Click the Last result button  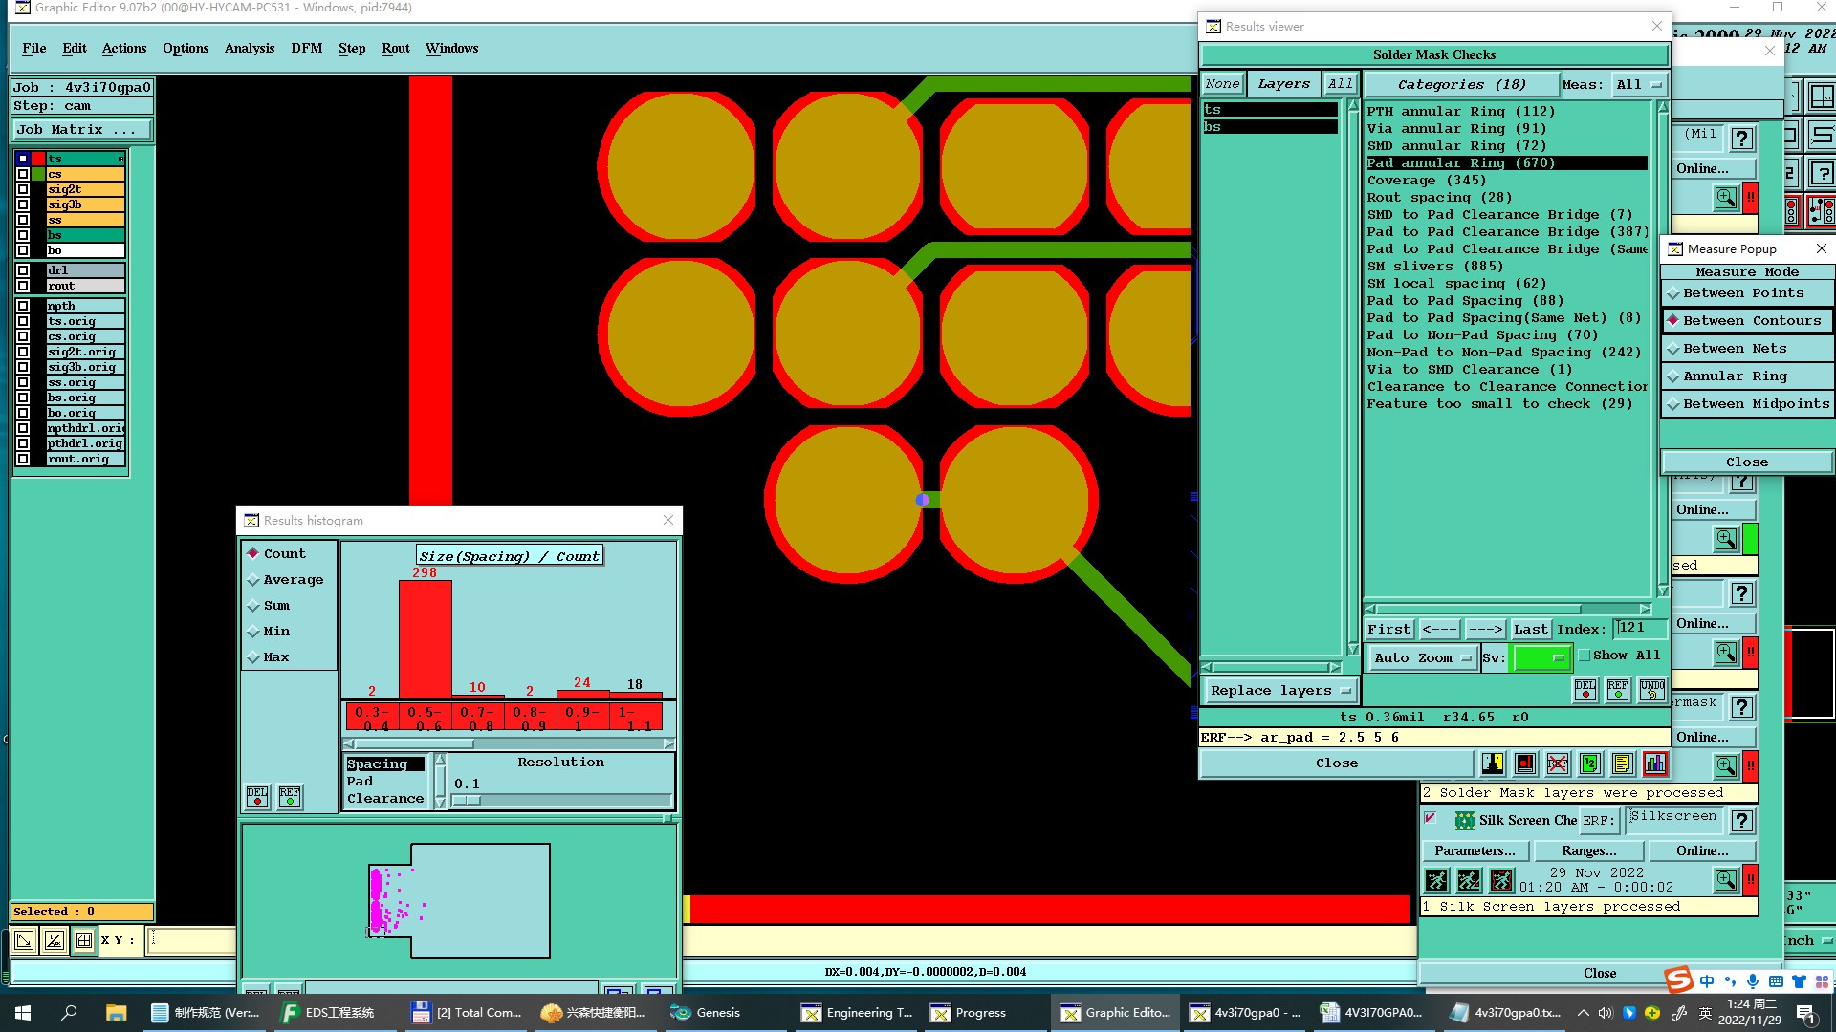[1530, 629]
